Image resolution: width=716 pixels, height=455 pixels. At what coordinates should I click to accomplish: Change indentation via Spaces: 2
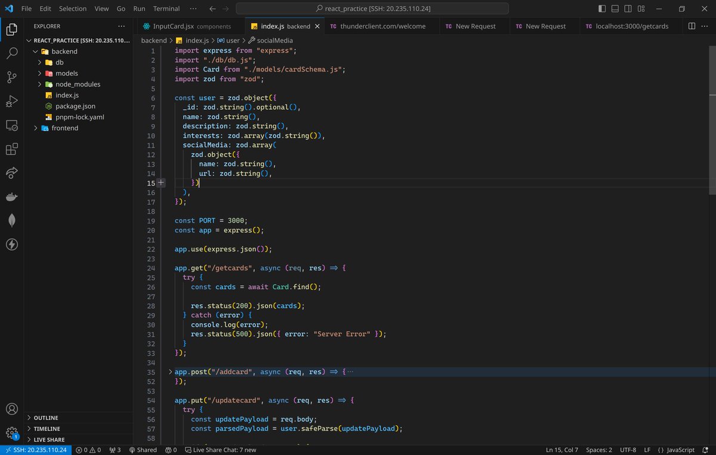598,450
